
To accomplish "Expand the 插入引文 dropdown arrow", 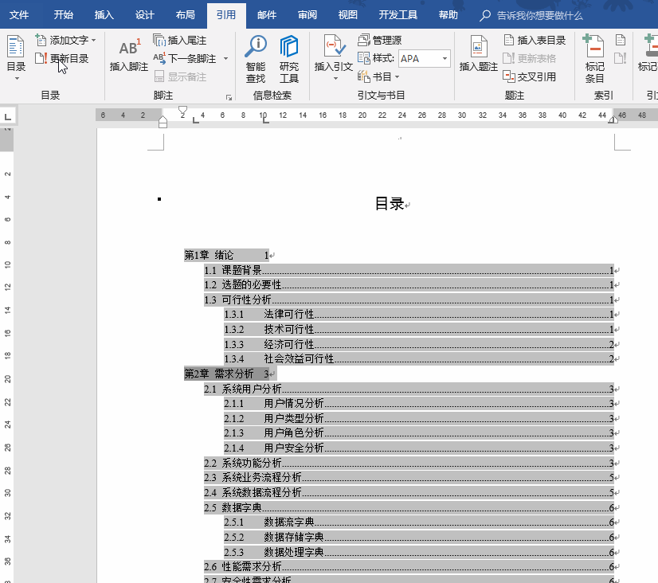I will tap(335, 78).
